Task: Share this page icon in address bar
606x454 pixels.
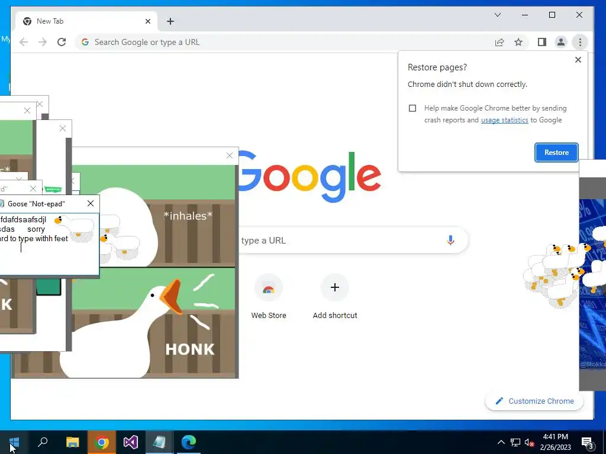Action: pyautogui.click(x=499, y=42)
